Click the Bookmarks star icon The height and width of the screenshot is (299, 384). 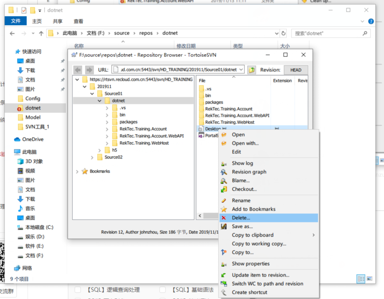coord(85,171)
